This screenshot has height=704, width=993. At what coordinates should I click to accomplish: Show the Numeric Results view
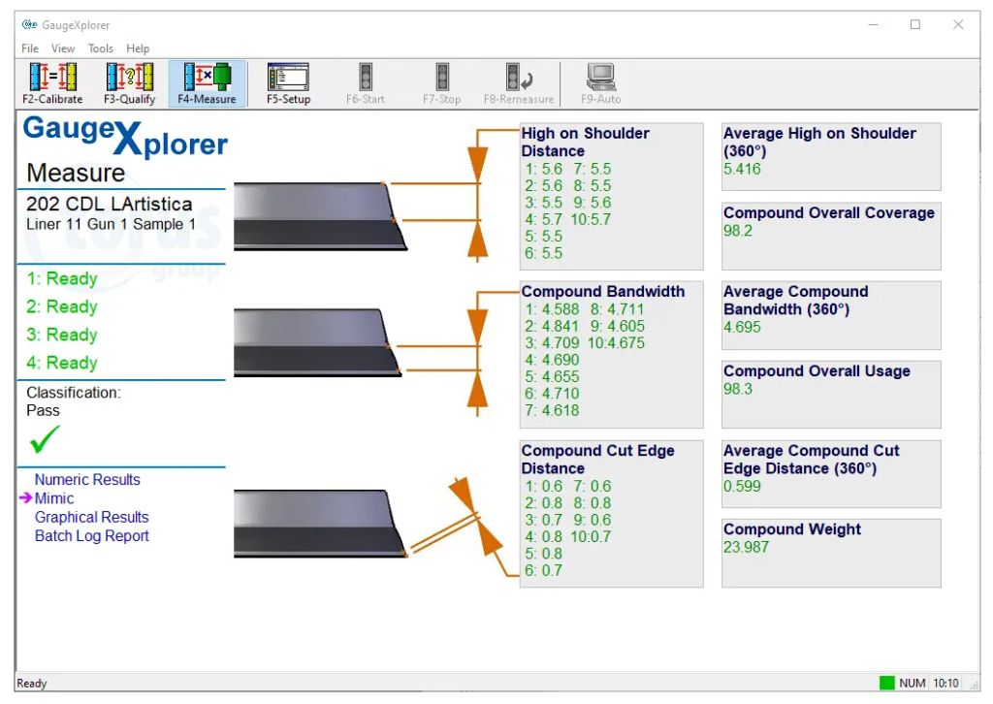point(87,479)
